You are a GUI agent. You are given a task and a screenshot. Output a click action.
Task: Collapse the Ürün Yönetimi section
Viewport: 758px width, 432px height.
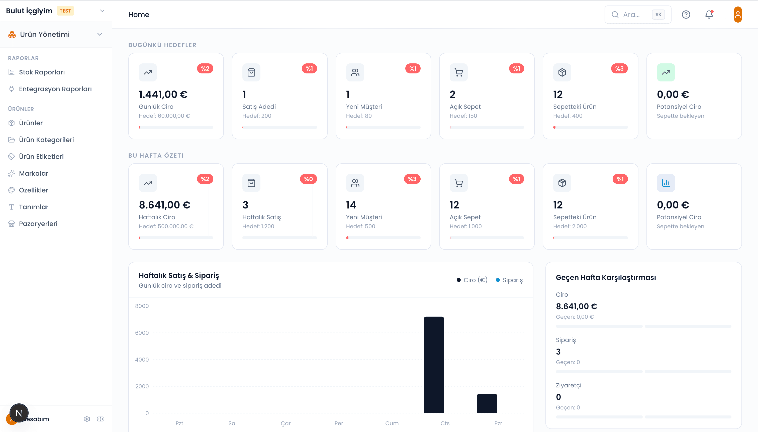100,34
